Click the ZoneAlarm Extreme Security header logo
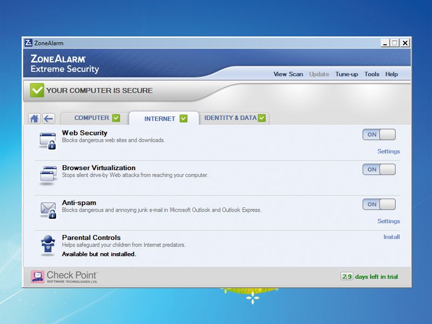This screenshot has width=432, height=324. (65, 64)
